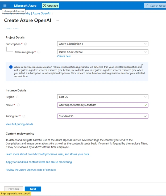Click the Subscription info icon
The height and width of the screenshot is (196, 166).
point(26,44)
